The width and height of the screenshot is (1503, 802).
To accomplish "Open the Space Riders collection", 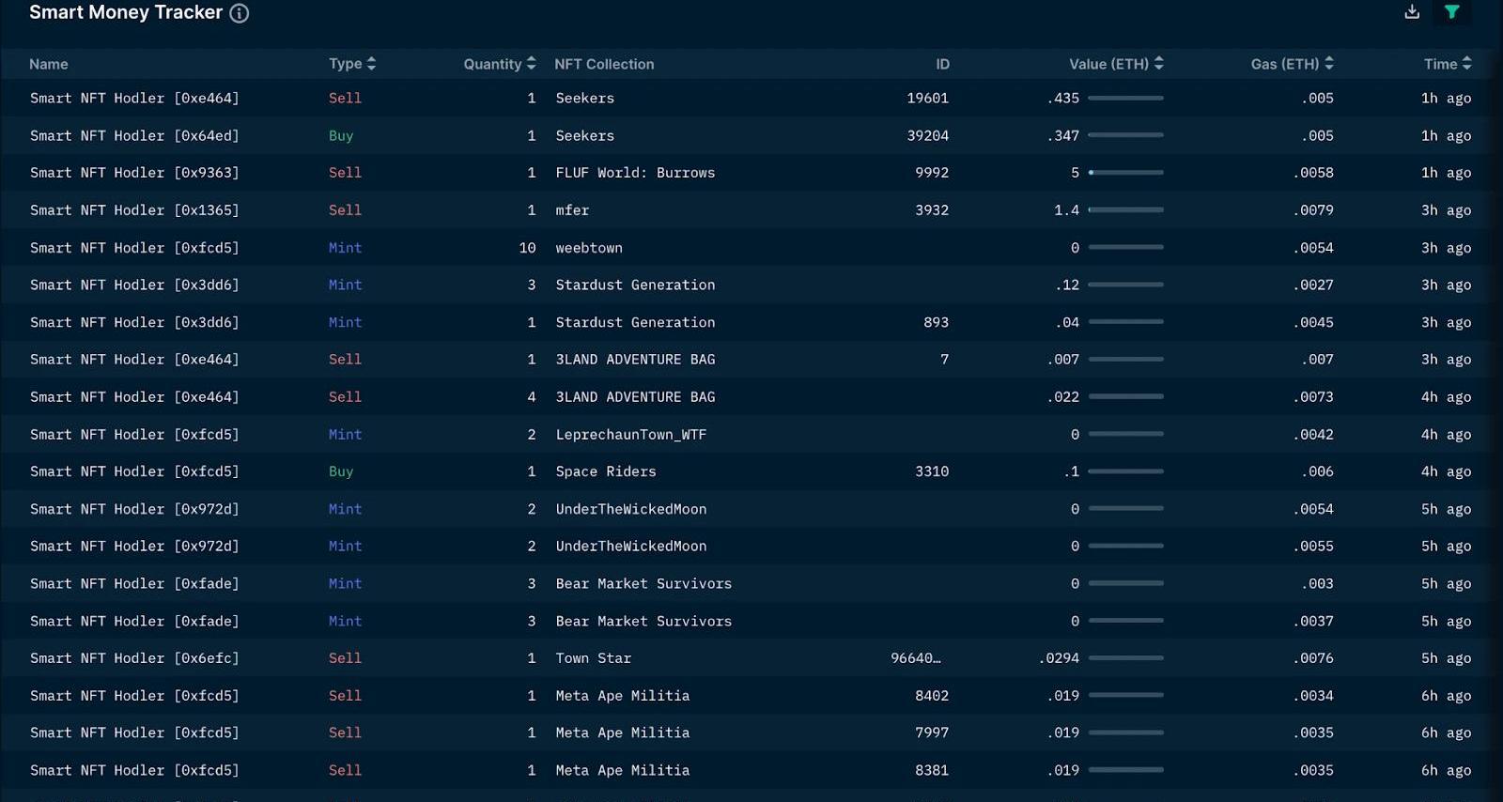I will pyautogui.click(x=606, y=471).
